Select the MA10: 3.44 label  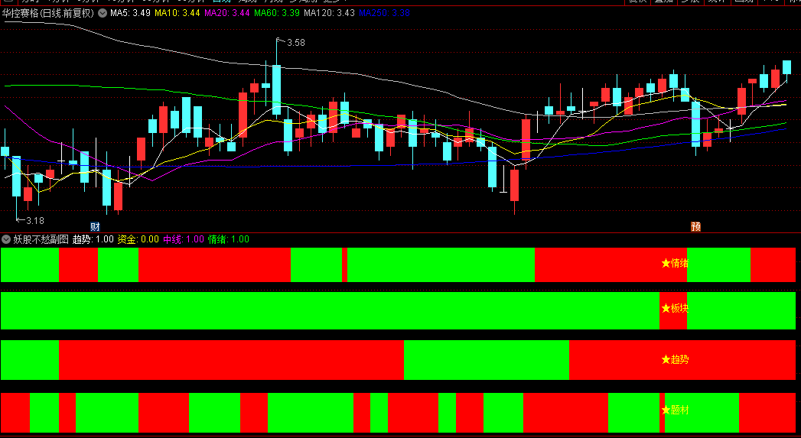pos(177,13)
